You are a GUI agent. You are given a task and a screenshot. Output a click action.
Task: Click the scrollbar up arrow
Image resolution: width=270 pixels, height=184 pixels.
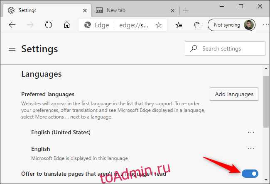[266, 68]
